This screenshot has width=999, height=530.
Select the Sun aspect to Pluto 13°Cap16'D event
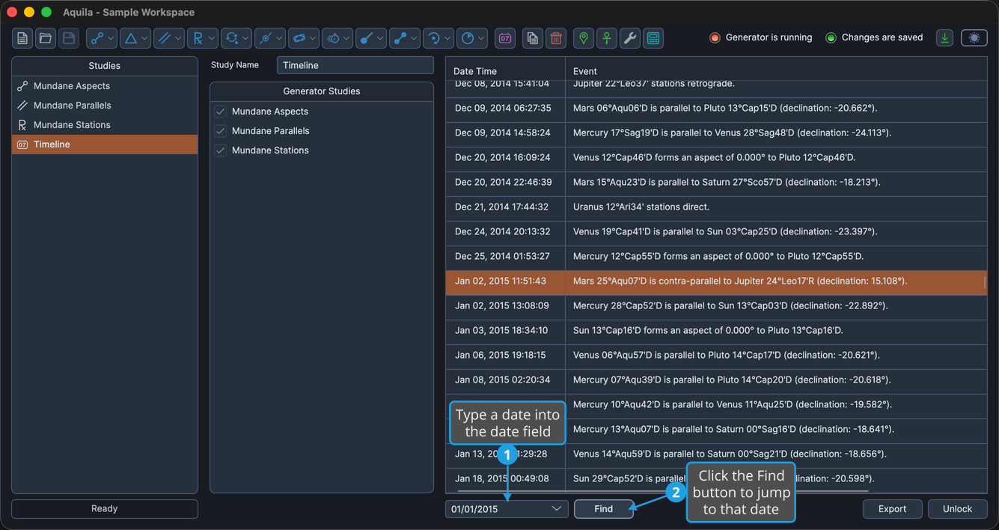716,331
